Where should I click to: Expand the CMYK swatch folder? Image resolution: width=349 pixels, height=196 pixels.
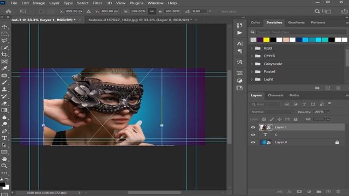(x=252, y=56)
